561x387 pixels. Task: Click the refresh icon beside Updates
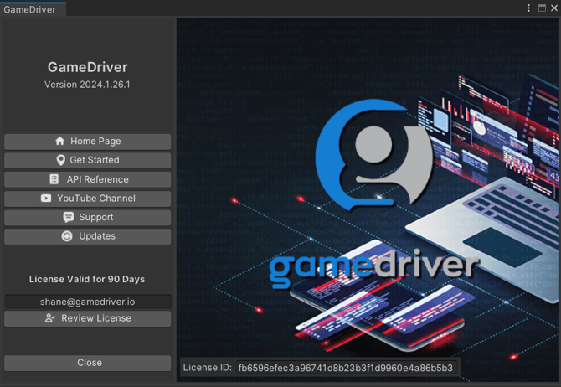point(67,236)
